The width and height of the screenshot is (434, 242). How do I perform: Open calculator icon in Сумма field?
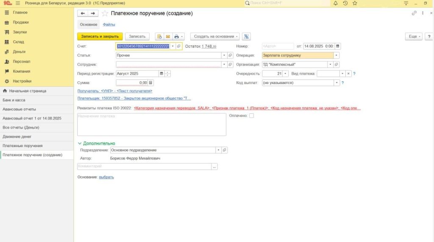[151, 83]
